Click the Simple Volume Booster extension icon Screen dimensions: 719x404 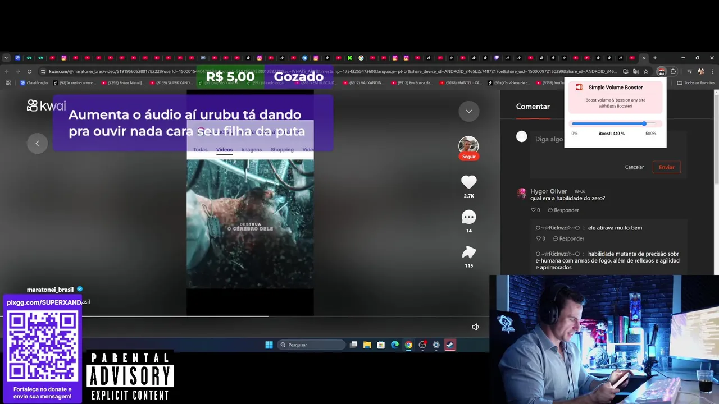click(x=661, y=71)
